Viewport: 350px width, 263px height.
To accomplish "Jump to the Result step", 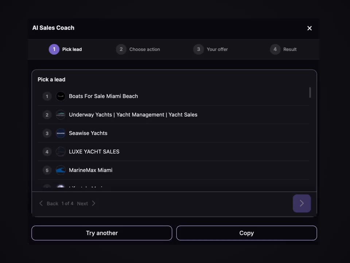I will pos(283,49).
